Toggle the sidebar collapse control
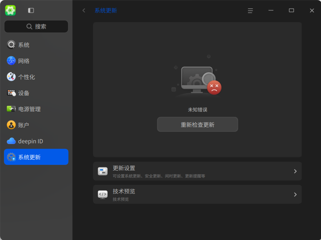Viewport: 321px width, 240px height. click(x=31, y=10)
